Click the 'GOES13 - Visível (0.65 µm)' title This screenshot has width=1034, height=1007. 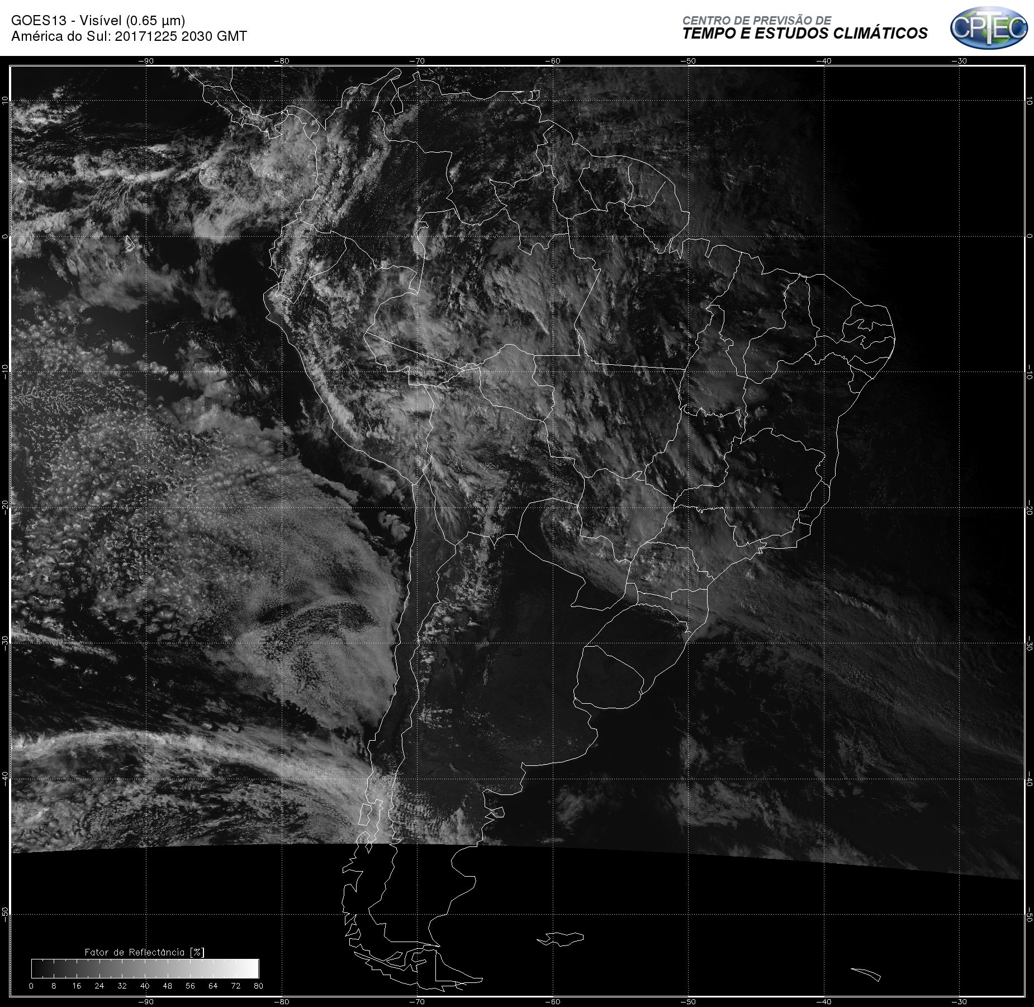[x=98, y=21]
